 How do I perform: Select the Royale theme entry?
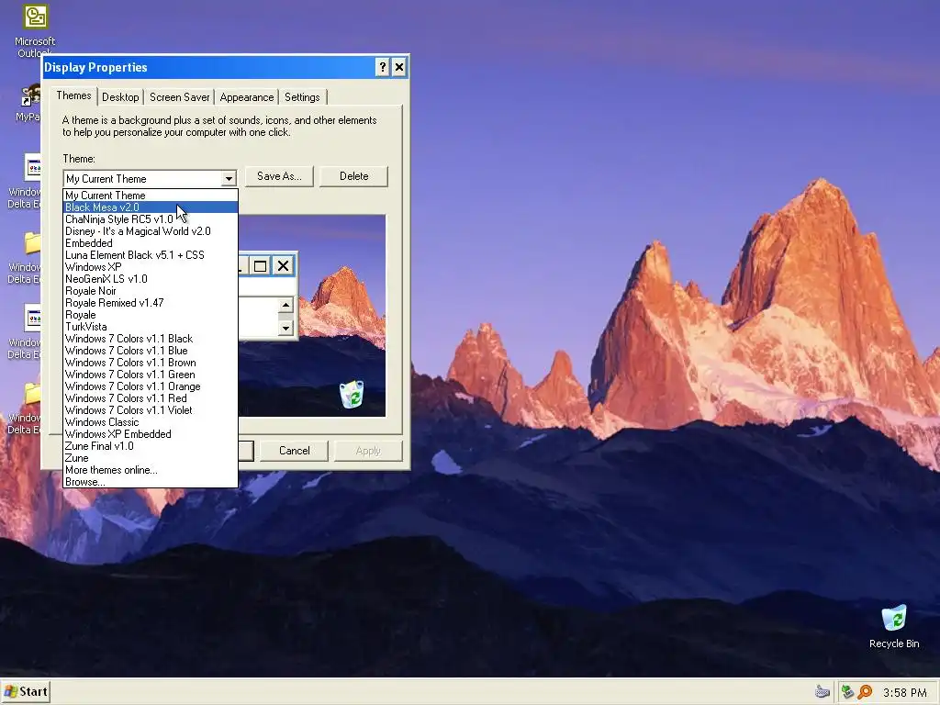click(x=151, y=316)
